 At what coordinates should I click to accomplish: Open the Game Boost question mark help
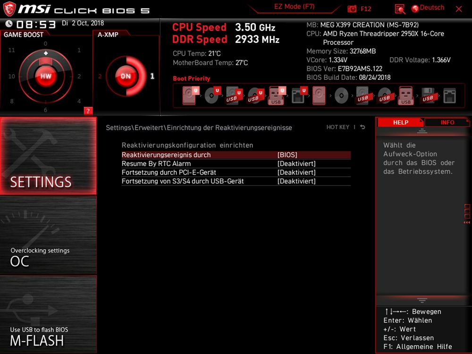88,111
